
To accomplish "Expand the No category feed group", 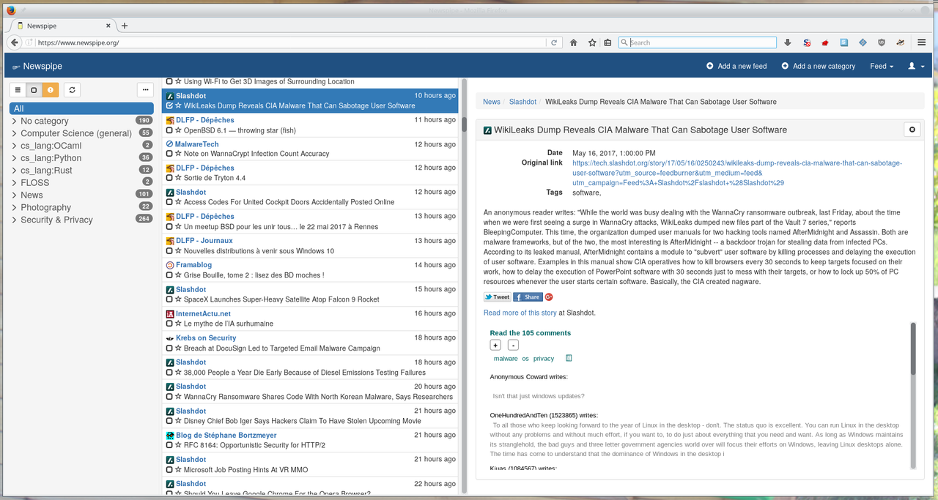I will [15, 121].
